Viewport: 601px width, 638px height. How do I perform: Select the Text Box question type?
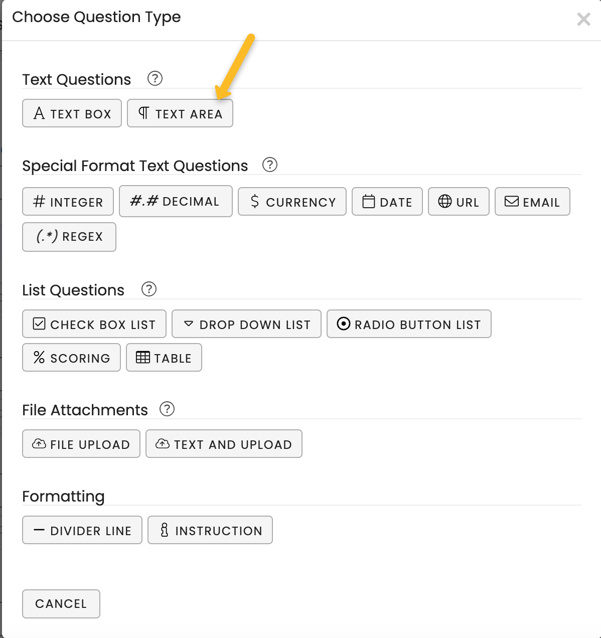tap(72, 113)
